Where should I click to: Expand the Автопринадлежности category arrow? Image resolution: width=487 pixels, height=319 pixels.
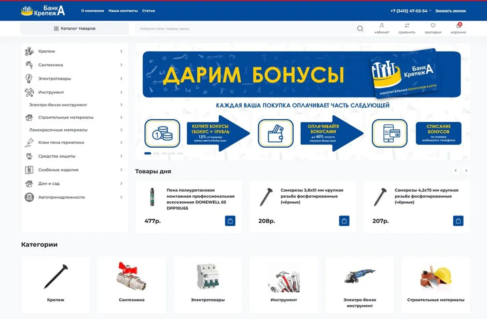pyautogui.click(x=121, y=197)
